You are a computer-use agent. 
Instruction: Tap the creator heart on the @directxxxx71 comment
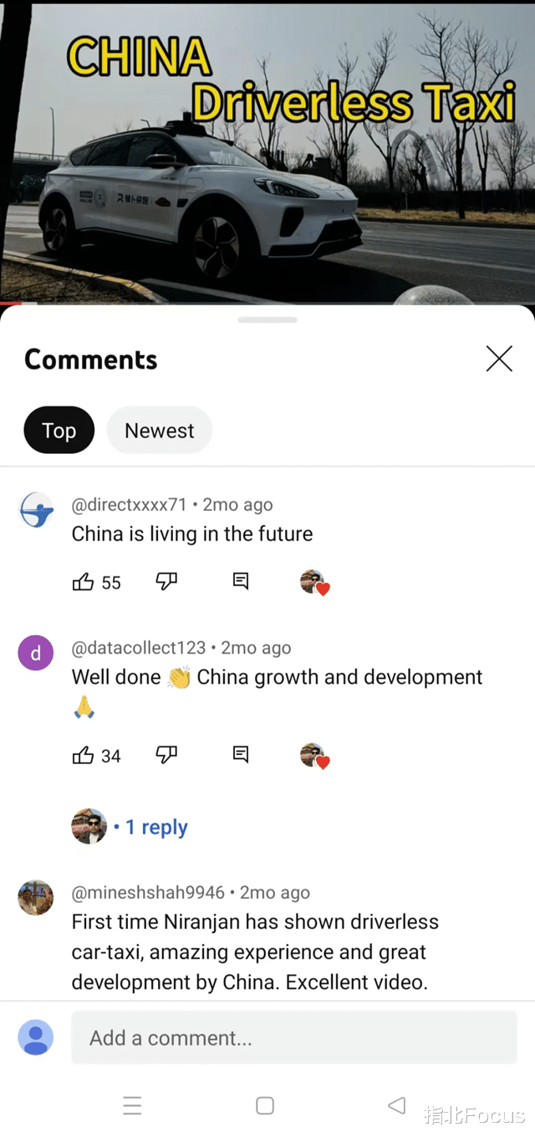pyautogui.click(x=314, y=583)
